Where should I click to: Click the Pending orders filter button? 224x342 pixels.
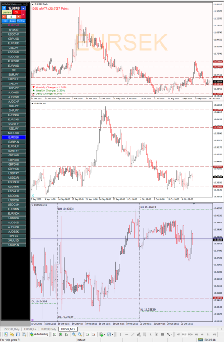(x=21, y=21)
